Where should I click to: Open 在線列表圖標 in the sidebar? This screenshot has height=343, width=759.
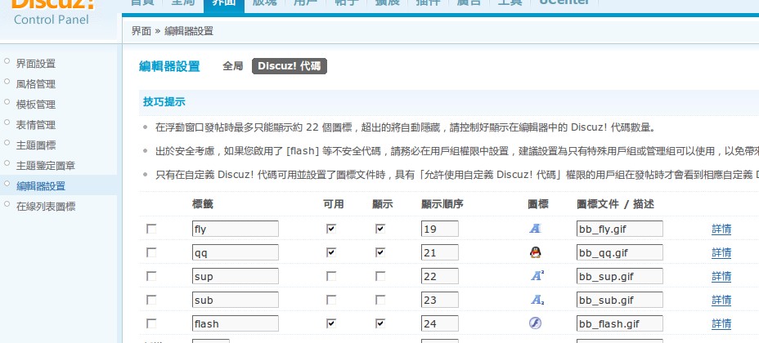(46, 207)
